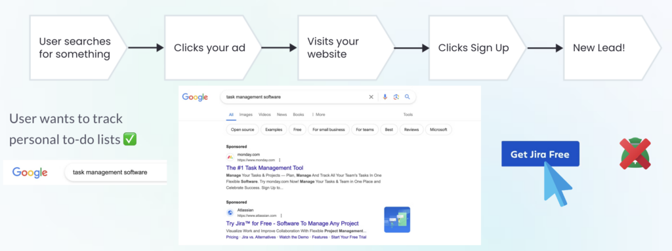Select the User searches for something step
The image size is (672, 251).
(79, 48)
